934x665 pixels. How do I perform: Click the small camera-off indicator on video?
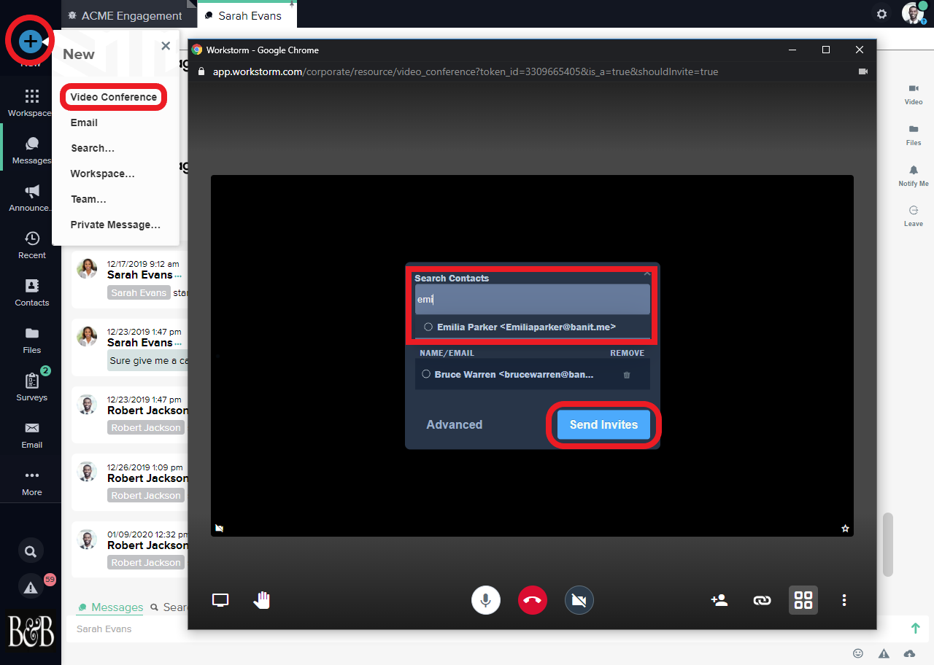(219, 529)
